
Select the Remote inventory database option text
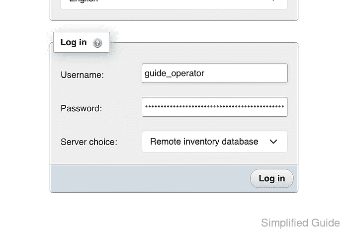(204, 142)
